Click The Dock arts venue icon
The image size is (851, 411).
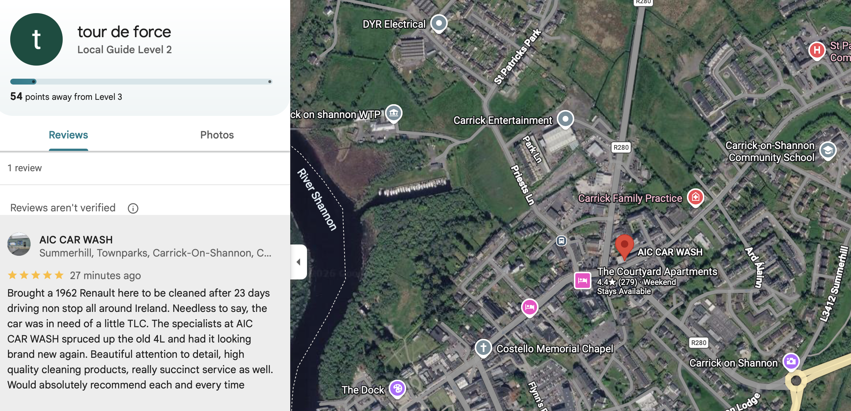[397, 389]
